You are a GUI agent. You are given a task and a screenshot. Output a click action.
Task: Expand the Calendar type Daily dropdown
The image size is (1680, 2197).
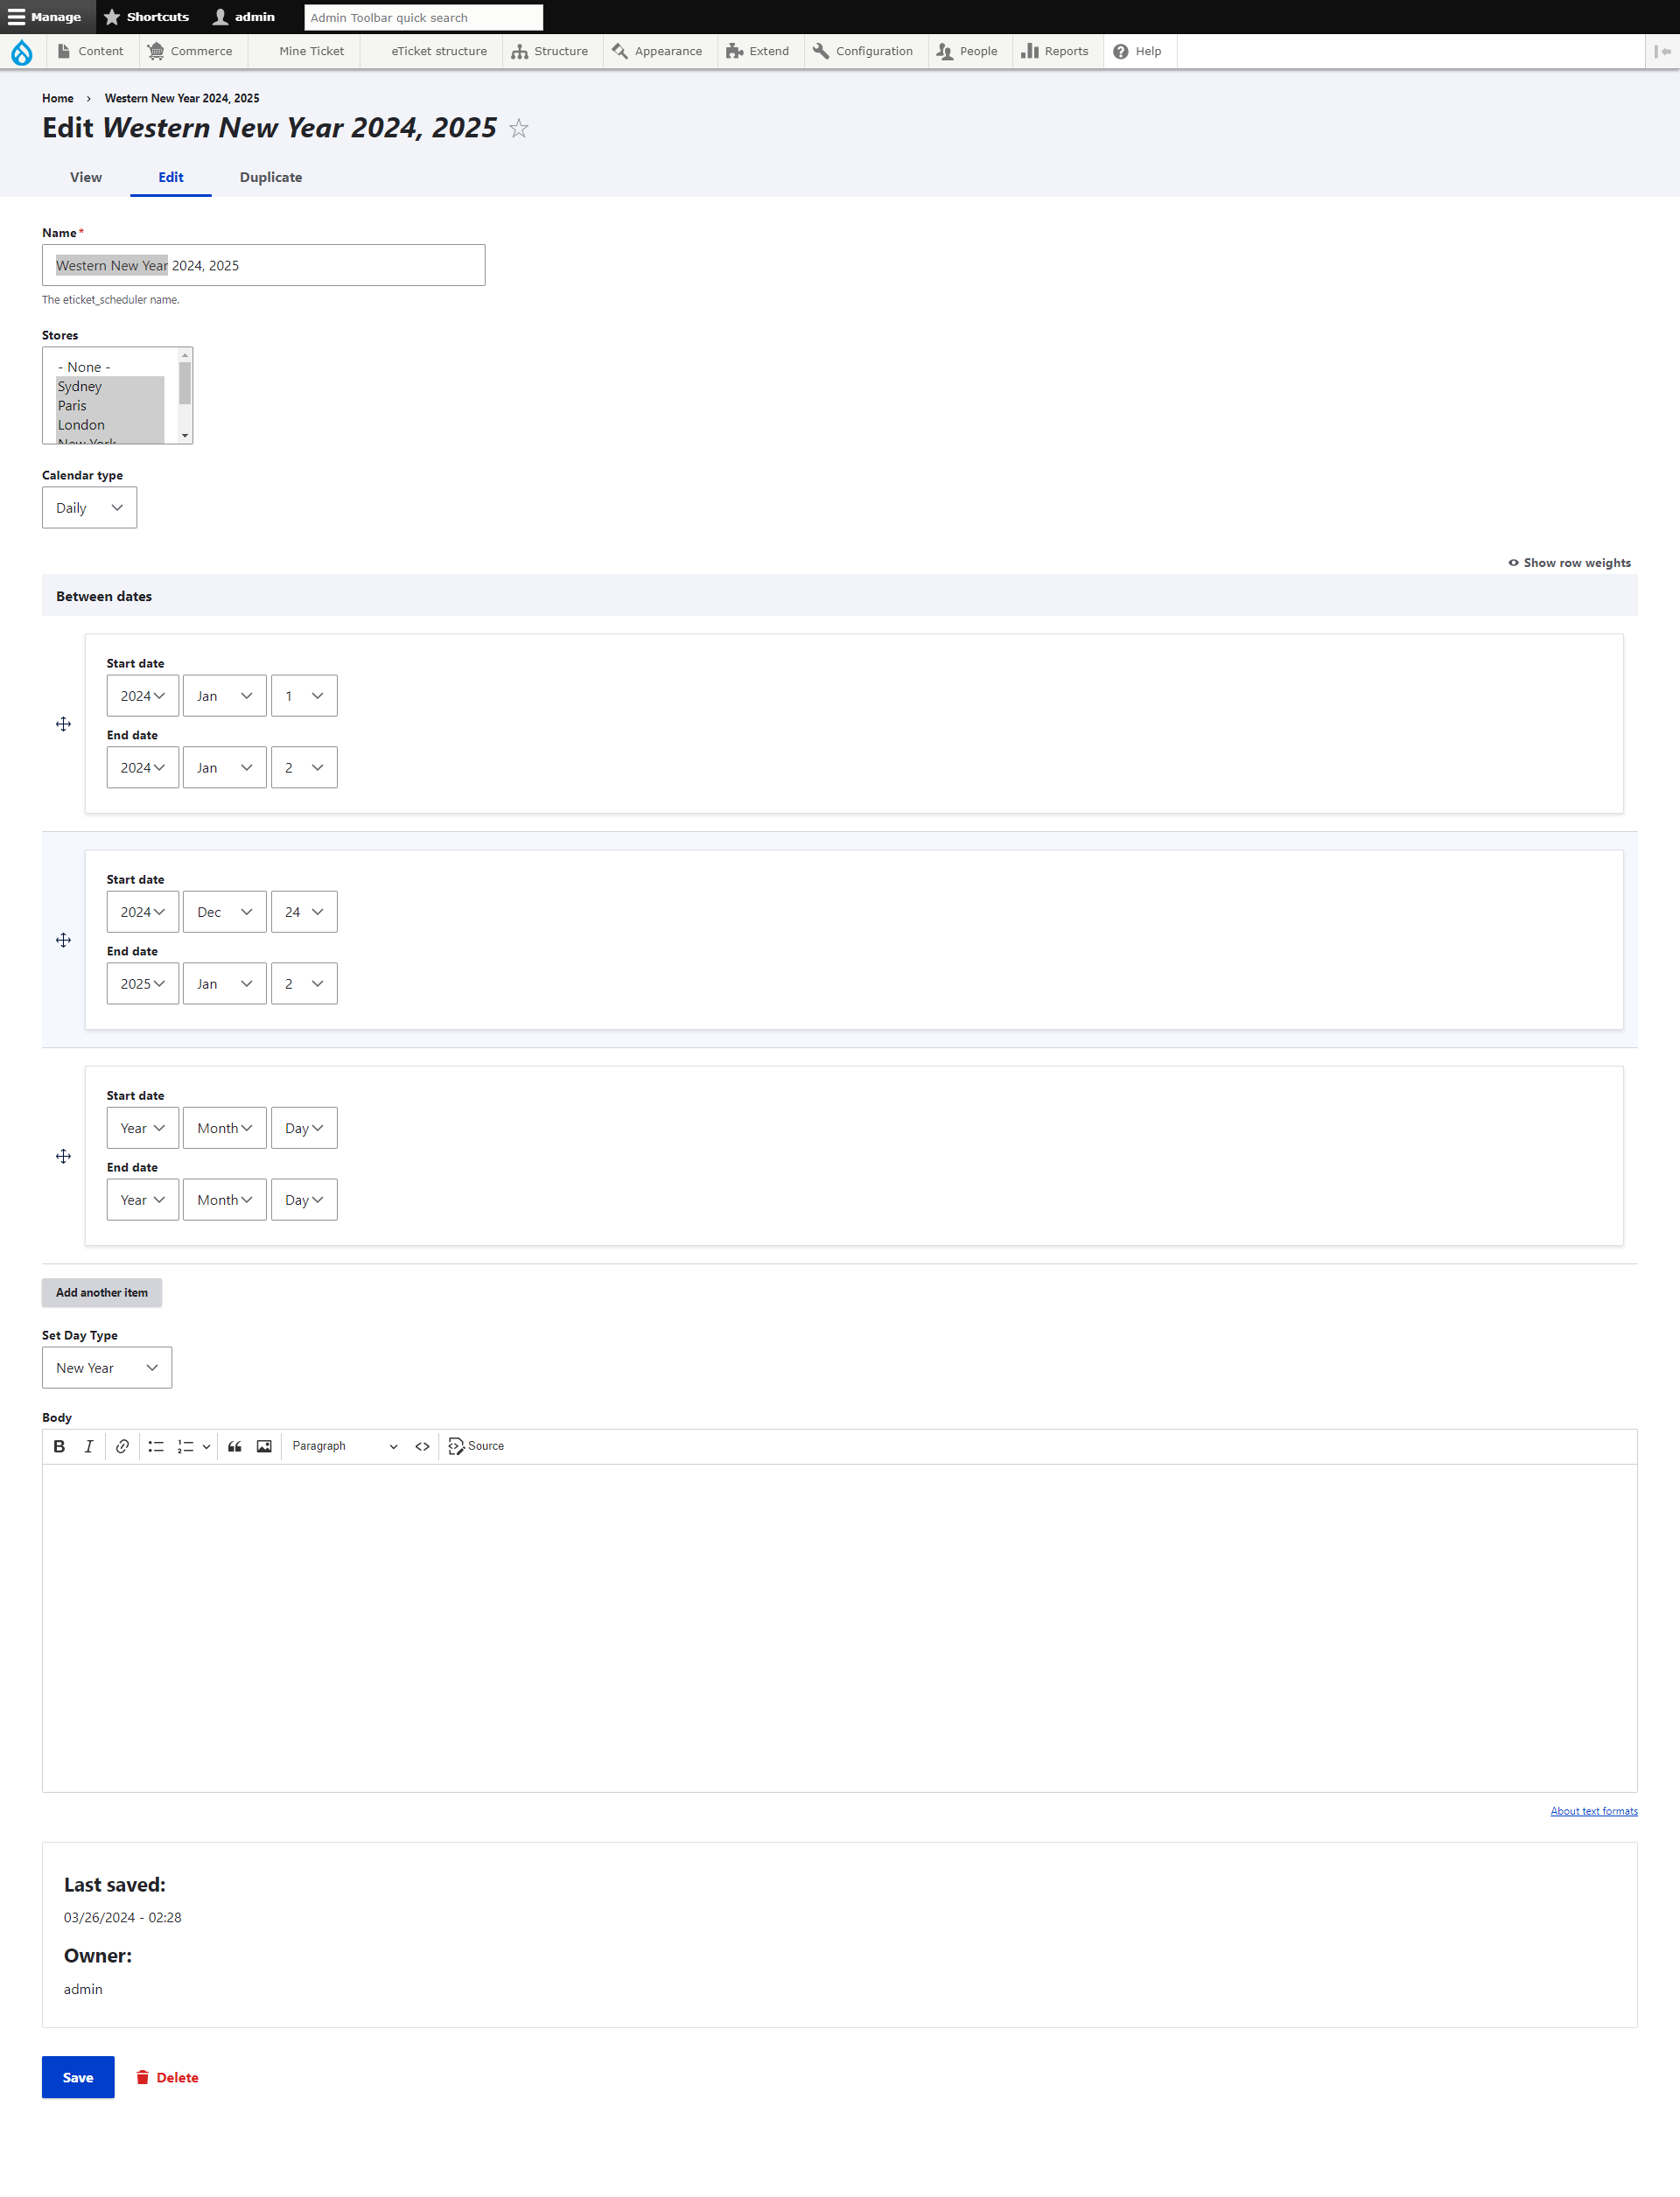click(90, 508)
